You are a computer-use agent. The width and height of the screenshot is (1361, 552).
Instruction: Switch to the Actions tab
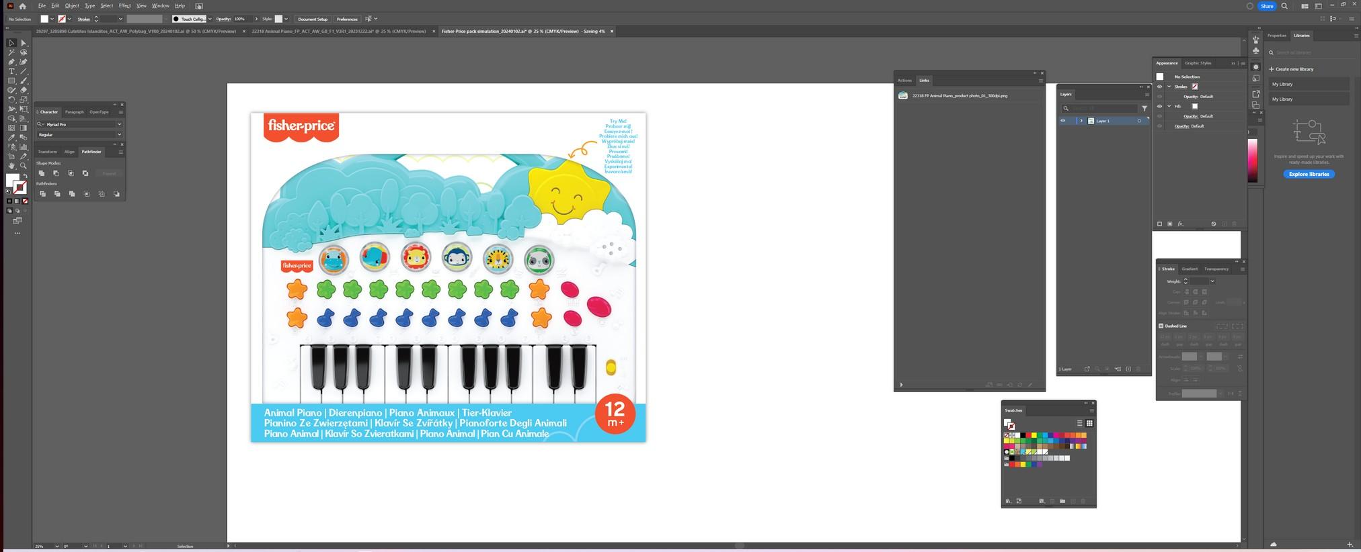tap(904, 81)
